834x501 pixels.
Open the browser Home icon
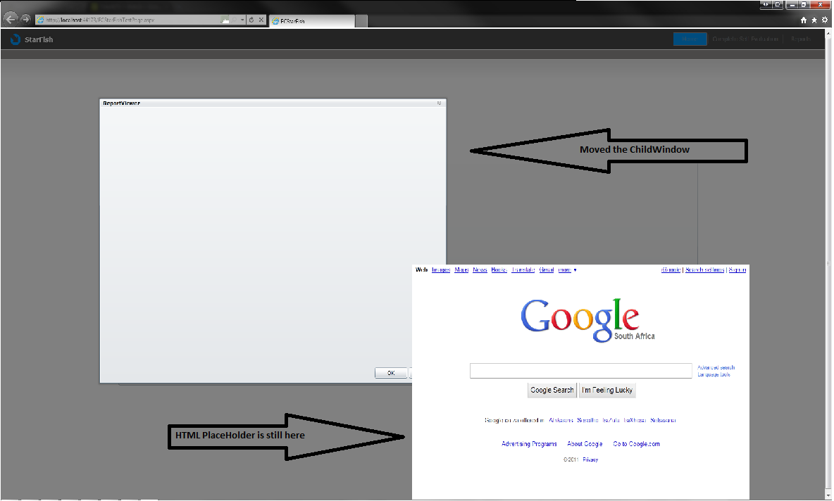tap(803, 20)
